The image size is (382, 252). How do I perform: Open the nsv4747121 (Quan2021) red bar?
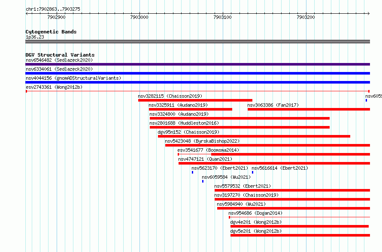(x=274, y=163)
